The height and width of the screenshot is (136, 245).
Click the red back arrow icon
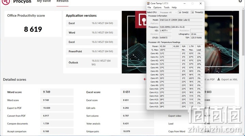(x=145, y=79)
